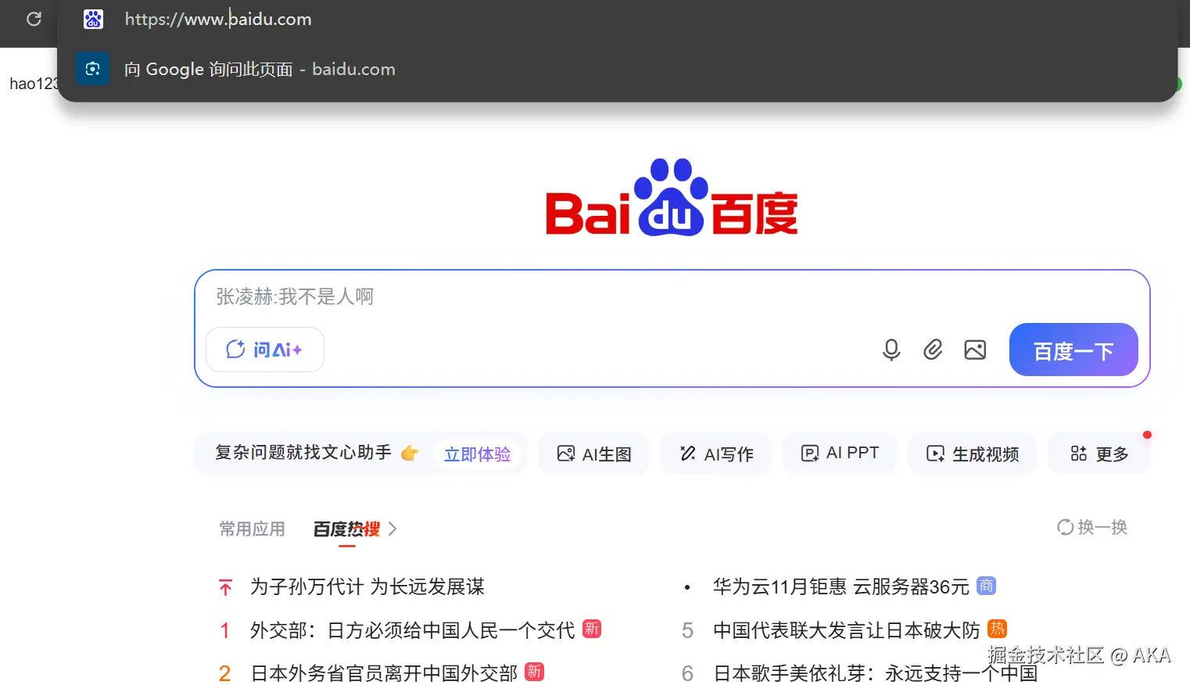The height and width of the screenshot is (685, 1190).
Task: Click the 新 badge after 日本外务省 headline
Action: [x=534, y=672]
